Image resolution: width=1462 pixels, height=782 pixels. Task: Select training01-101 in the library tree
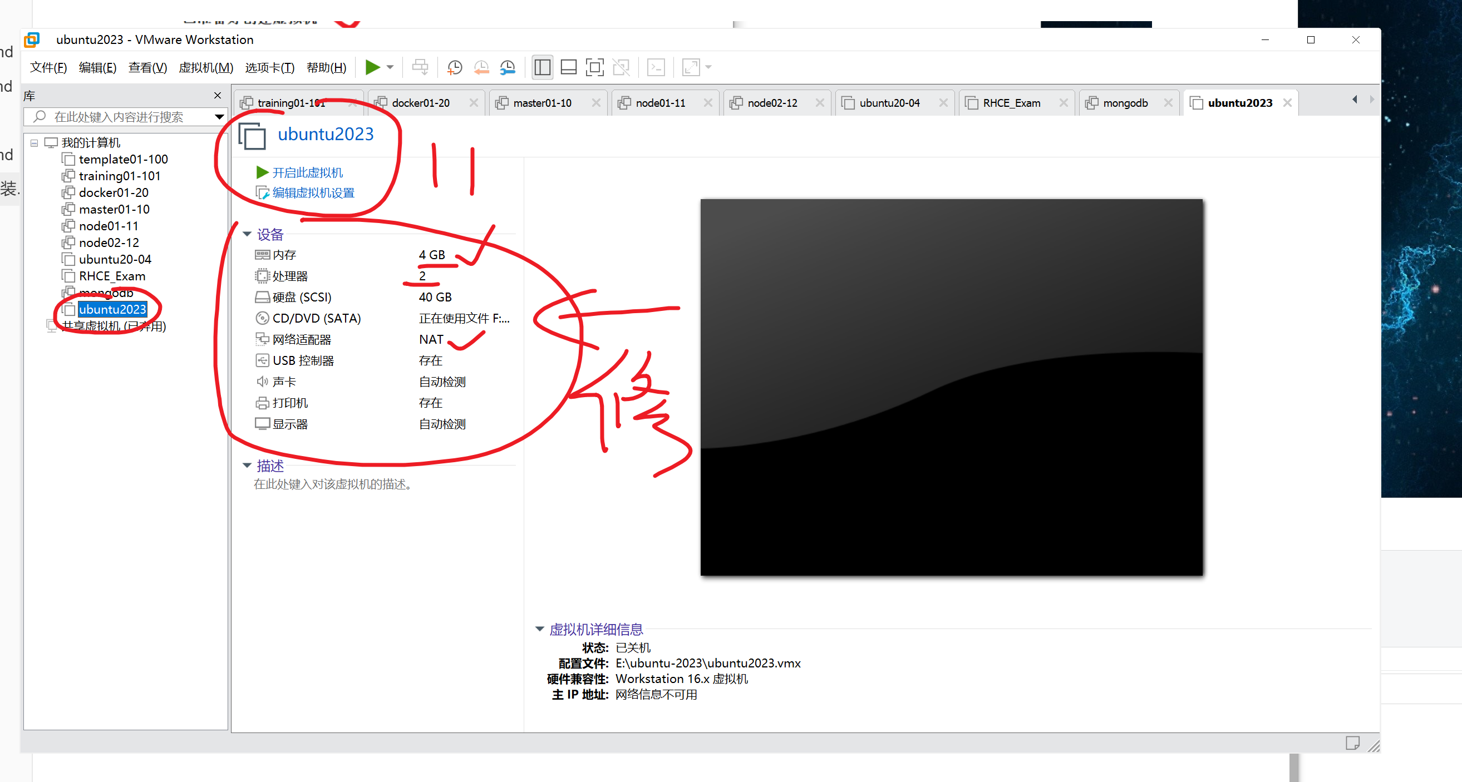120,176
